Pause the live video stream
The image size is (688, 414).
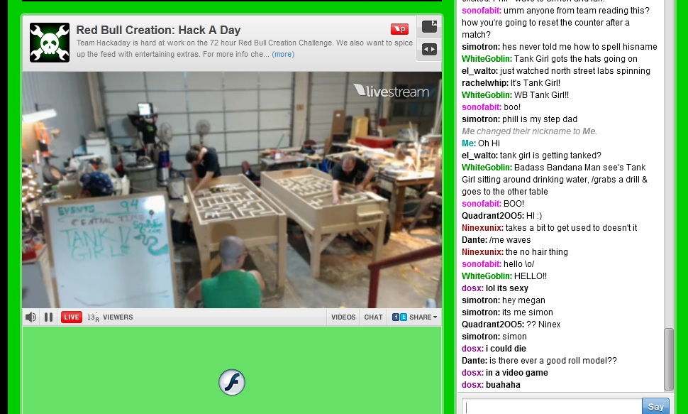[x=49, y=317]
